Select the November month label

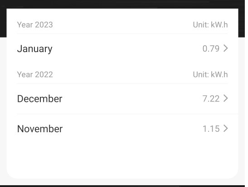pos(40,129)
